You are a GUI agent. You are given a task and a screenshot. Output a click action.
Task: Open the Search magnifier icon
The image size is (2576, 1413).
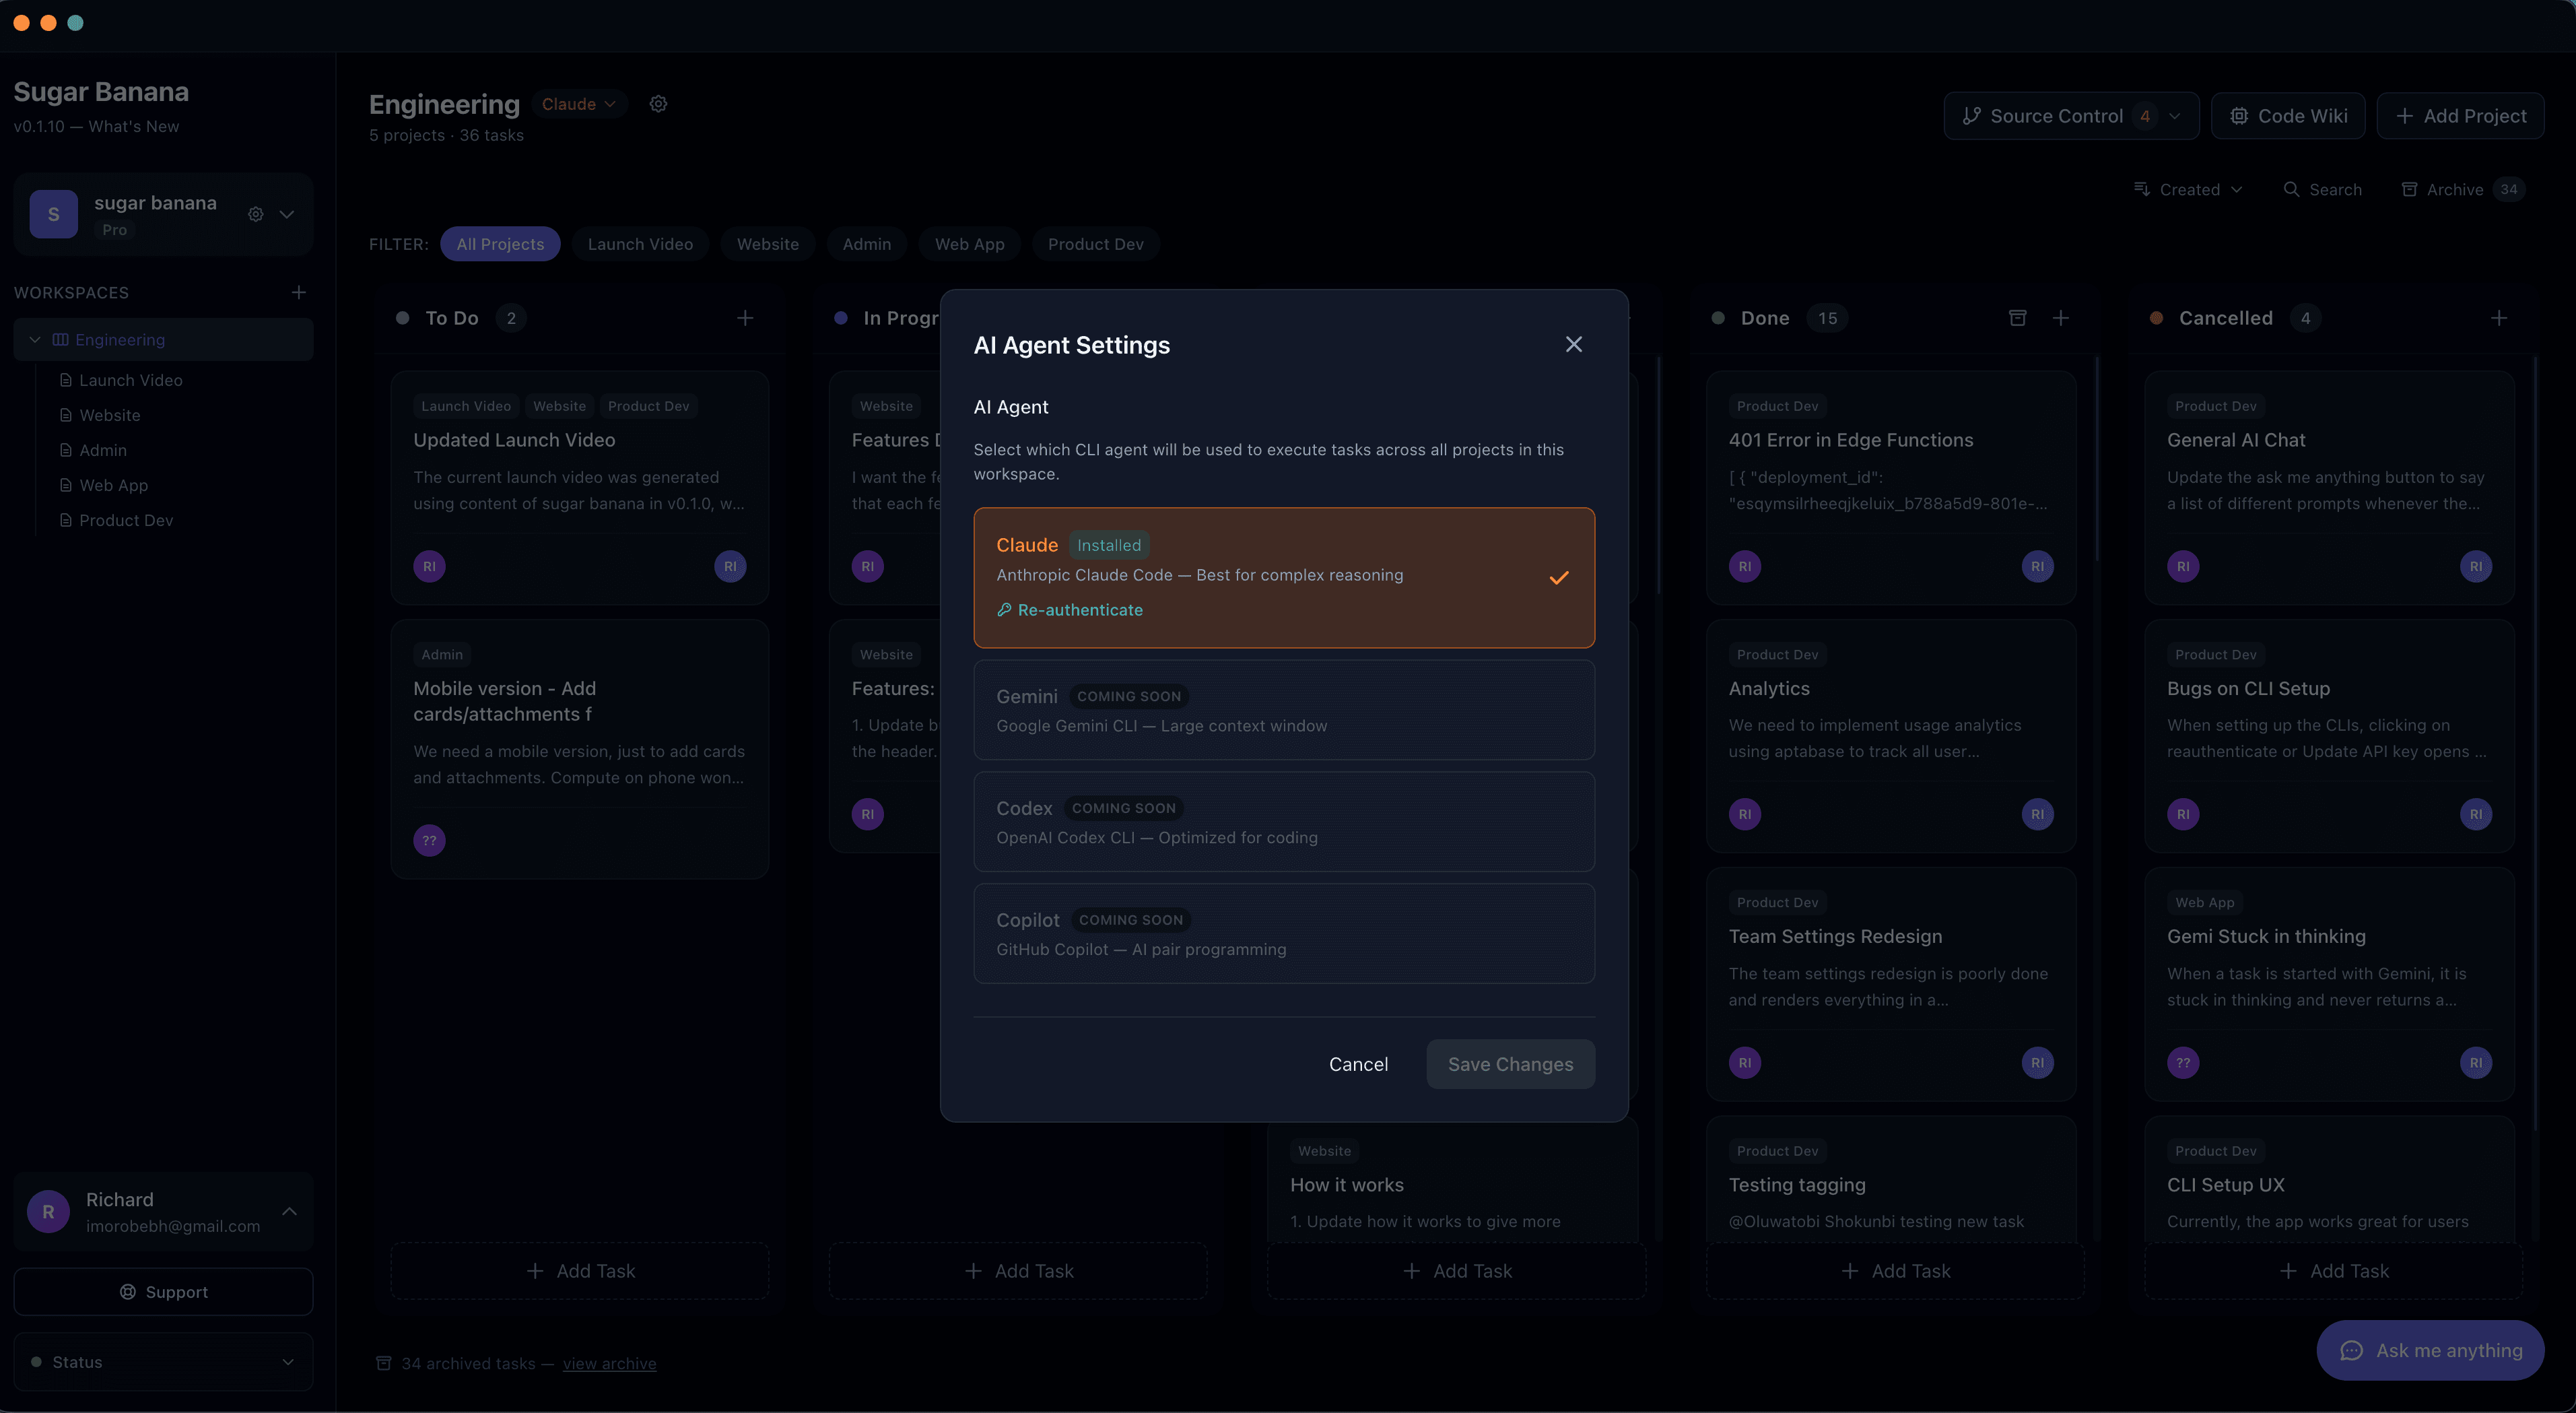[x=2291, y=190]
